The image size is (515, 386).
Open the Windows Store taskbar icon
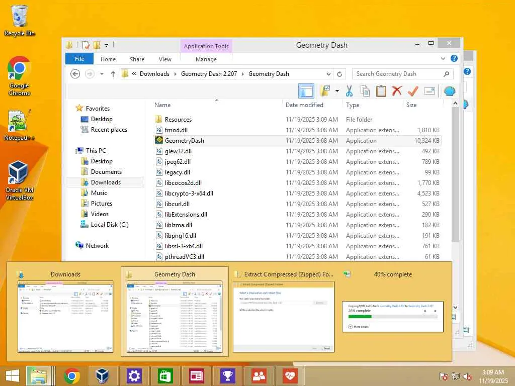point(165,376)
